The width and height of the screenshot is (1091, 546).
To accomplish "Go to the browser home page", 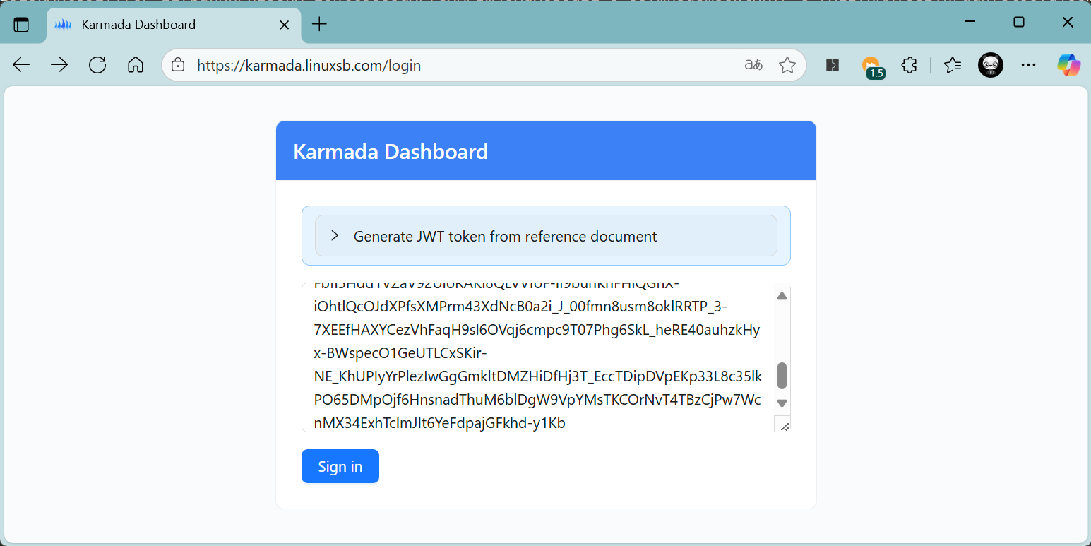I will 135,66.
